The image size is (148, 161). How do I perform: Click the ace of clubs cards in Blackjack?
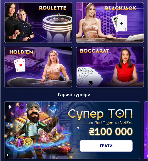tap(119, 23)
